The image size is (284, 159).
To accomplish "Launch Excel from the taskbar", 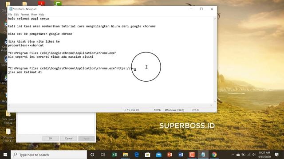I will pos(114,155).
